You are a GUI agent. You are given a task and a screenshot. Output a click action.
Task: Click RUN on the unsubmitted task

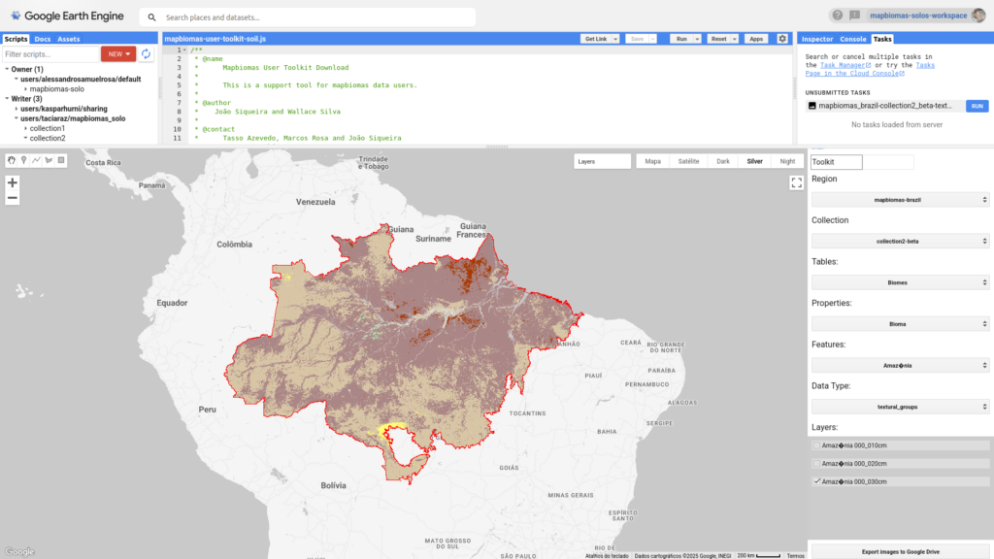[977, 106]
